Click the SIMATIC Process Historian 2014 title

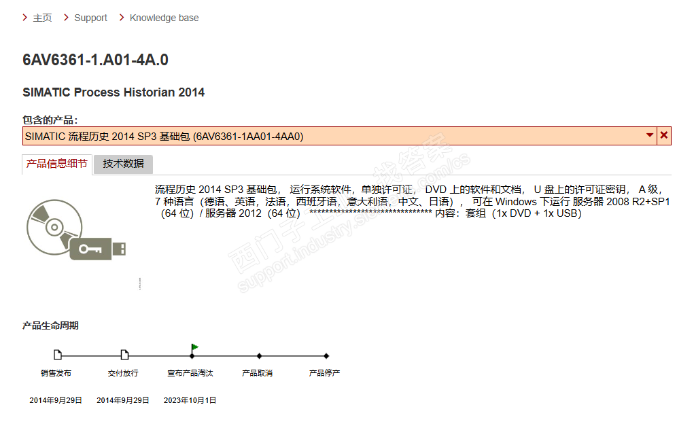coord(114,92)
